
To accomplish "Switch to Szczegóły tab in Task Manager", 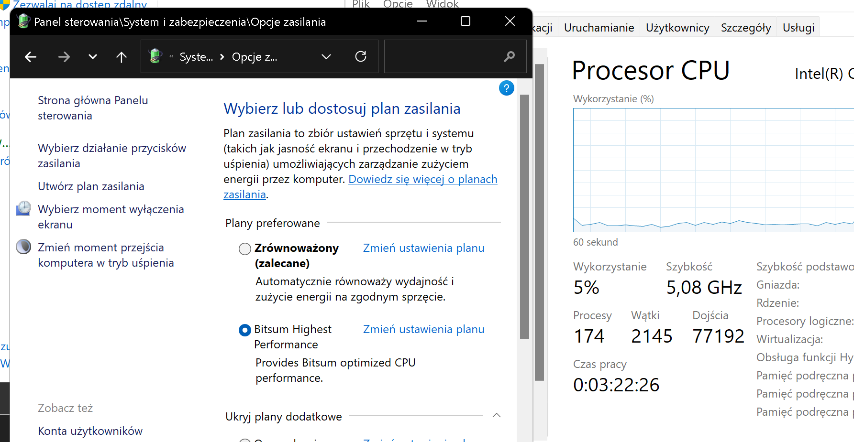I will [x=746, y=28].
